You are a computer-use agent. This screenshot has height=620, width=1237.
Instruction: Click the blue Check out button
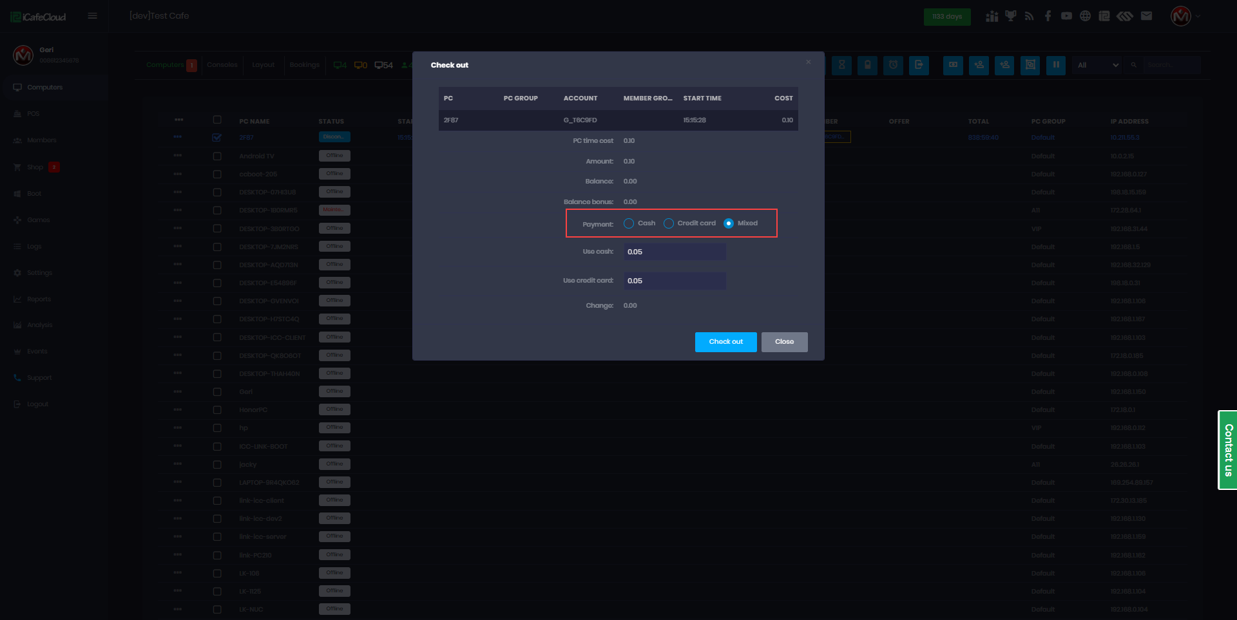(725, 342)
